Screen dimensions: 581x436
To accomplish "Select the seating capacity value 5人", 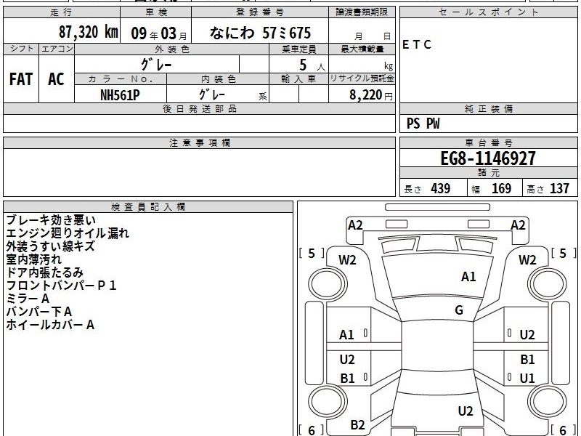I will (312, 65).
